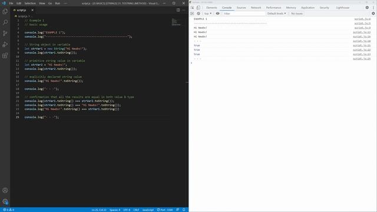This screenshot has width=377, height=212.
Task: Click the JavaScript language mode item
Action: [148, 210]
